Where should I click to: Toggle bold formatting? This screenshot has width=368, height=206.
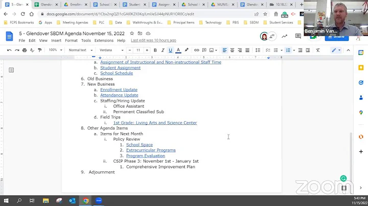click(155, 50)
